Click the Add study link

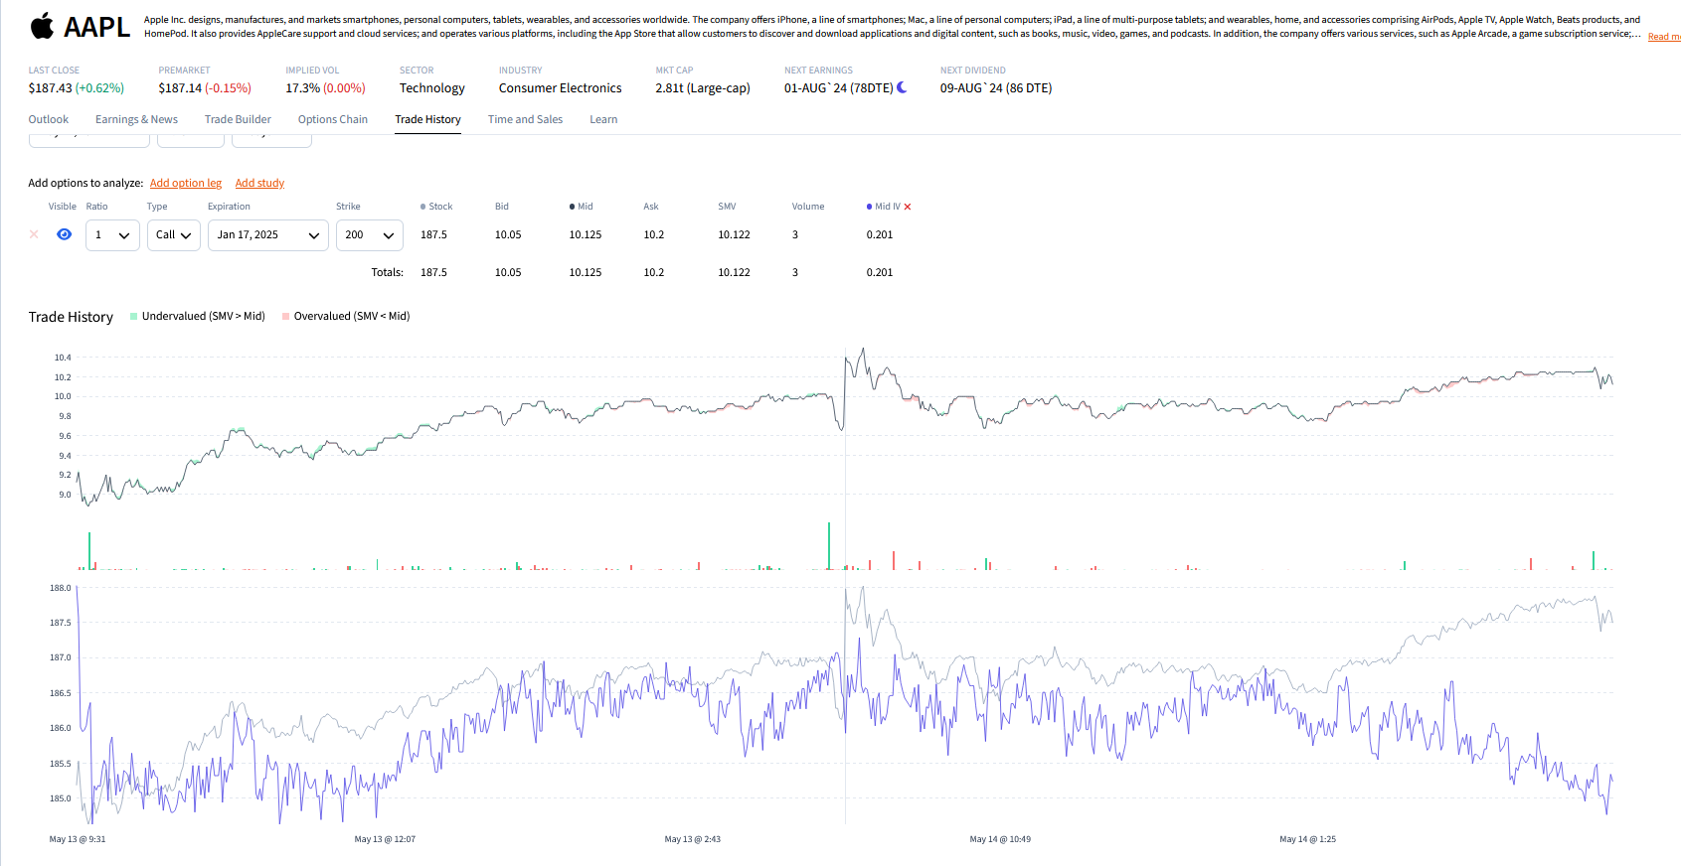[259, 183]
